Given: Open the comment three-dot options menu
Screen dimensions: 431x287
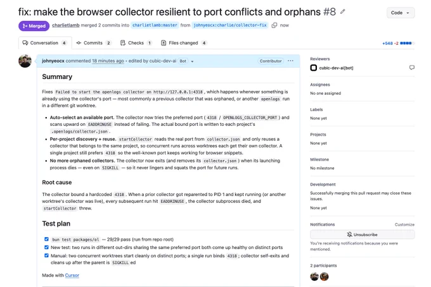Looking at the screenshot, I should click(290, 61).
